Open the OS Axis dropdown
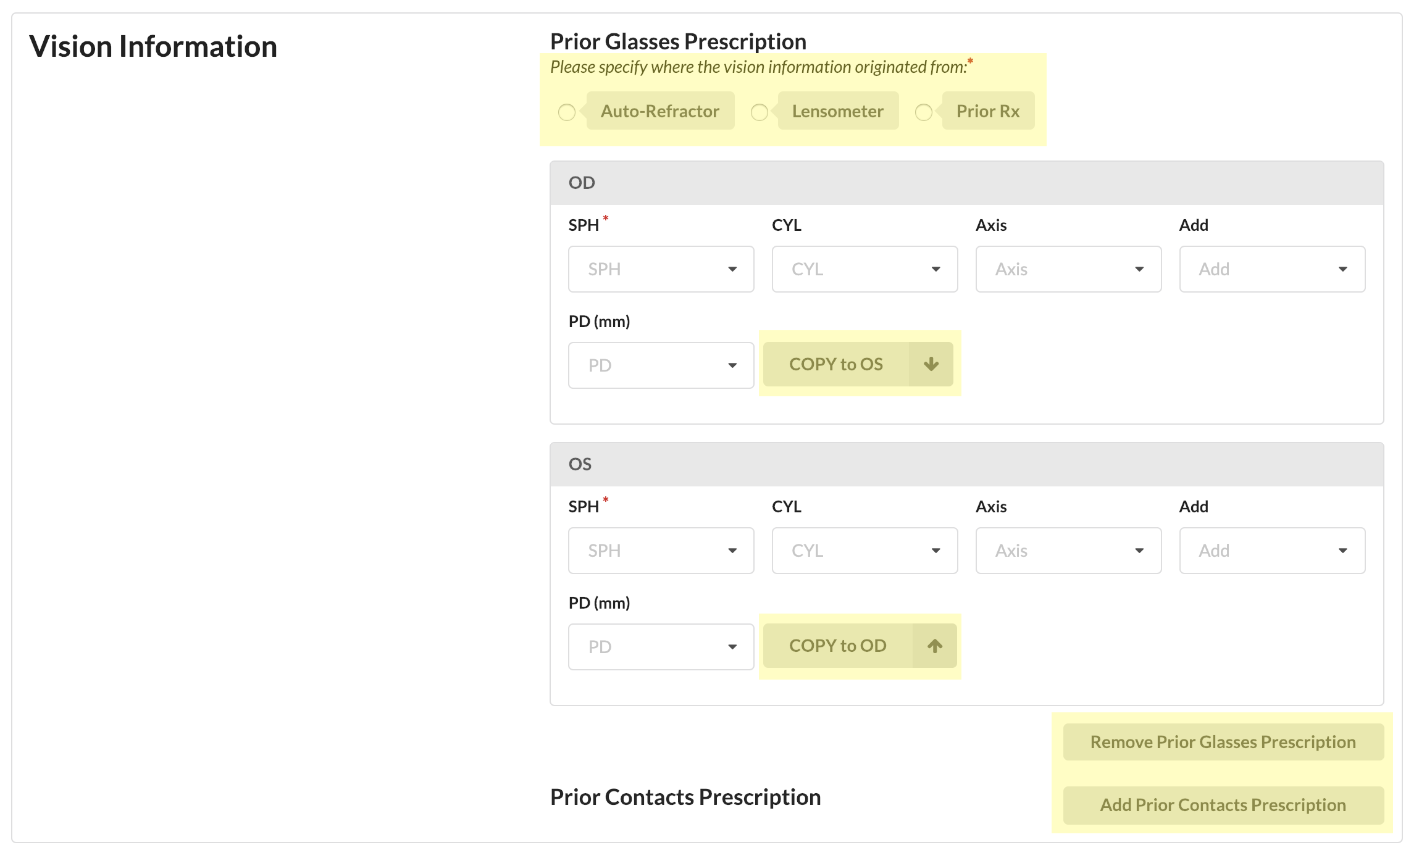 point(1068,551)
